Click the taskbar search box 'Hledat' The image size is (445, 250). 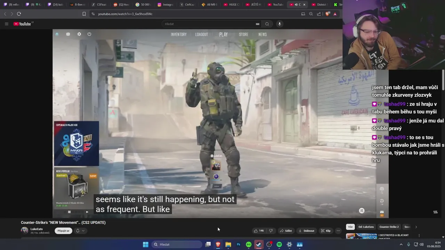(x=177, y=244)
